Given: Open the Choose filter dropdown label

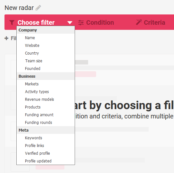Looking at the screenshot, I should [x=36, y=22].
